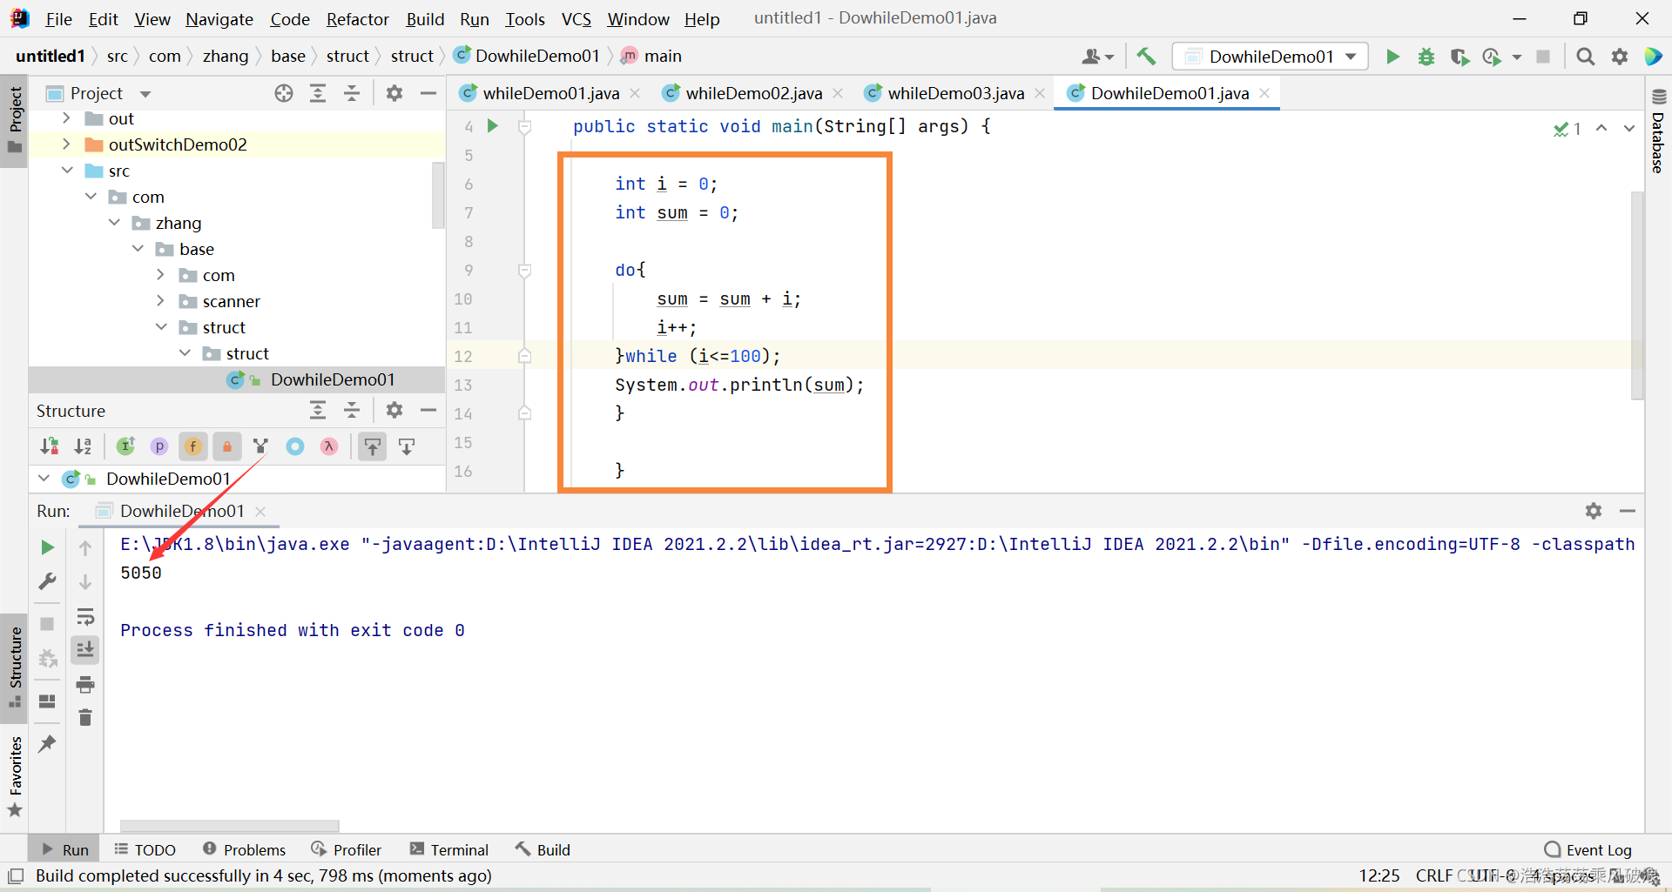This screenshot has width=1672, height=892.
Task: Click the Project tree vertical scrollbar
Action: [438, 196]
